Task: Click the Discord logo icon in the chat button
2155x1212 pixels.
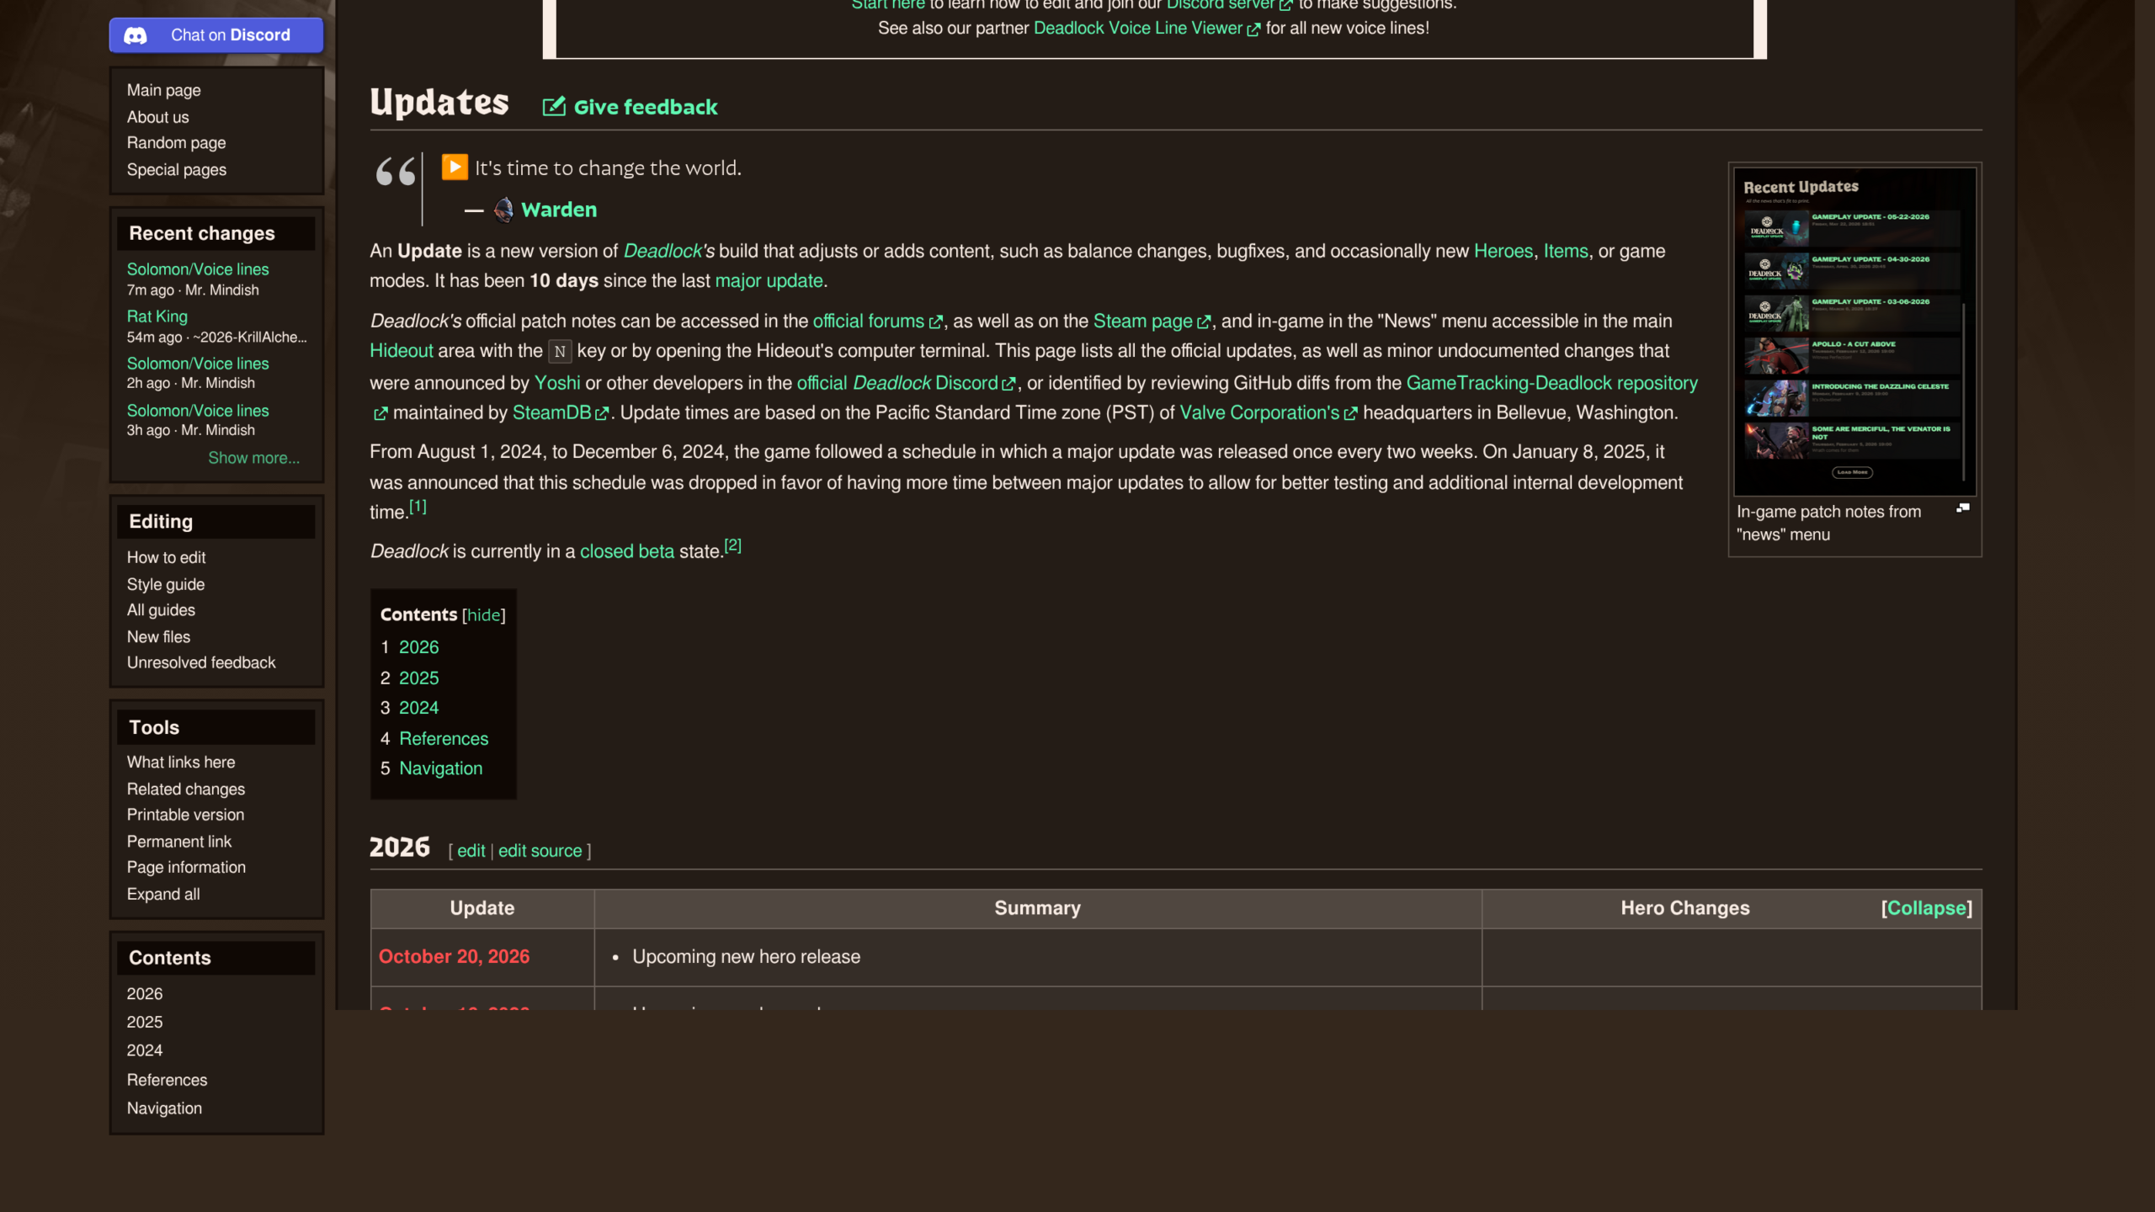Action: [136, 35]
